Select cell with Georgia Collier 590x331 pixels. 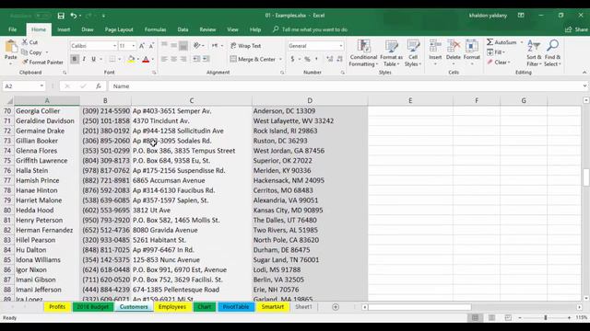tap(47, 111)
